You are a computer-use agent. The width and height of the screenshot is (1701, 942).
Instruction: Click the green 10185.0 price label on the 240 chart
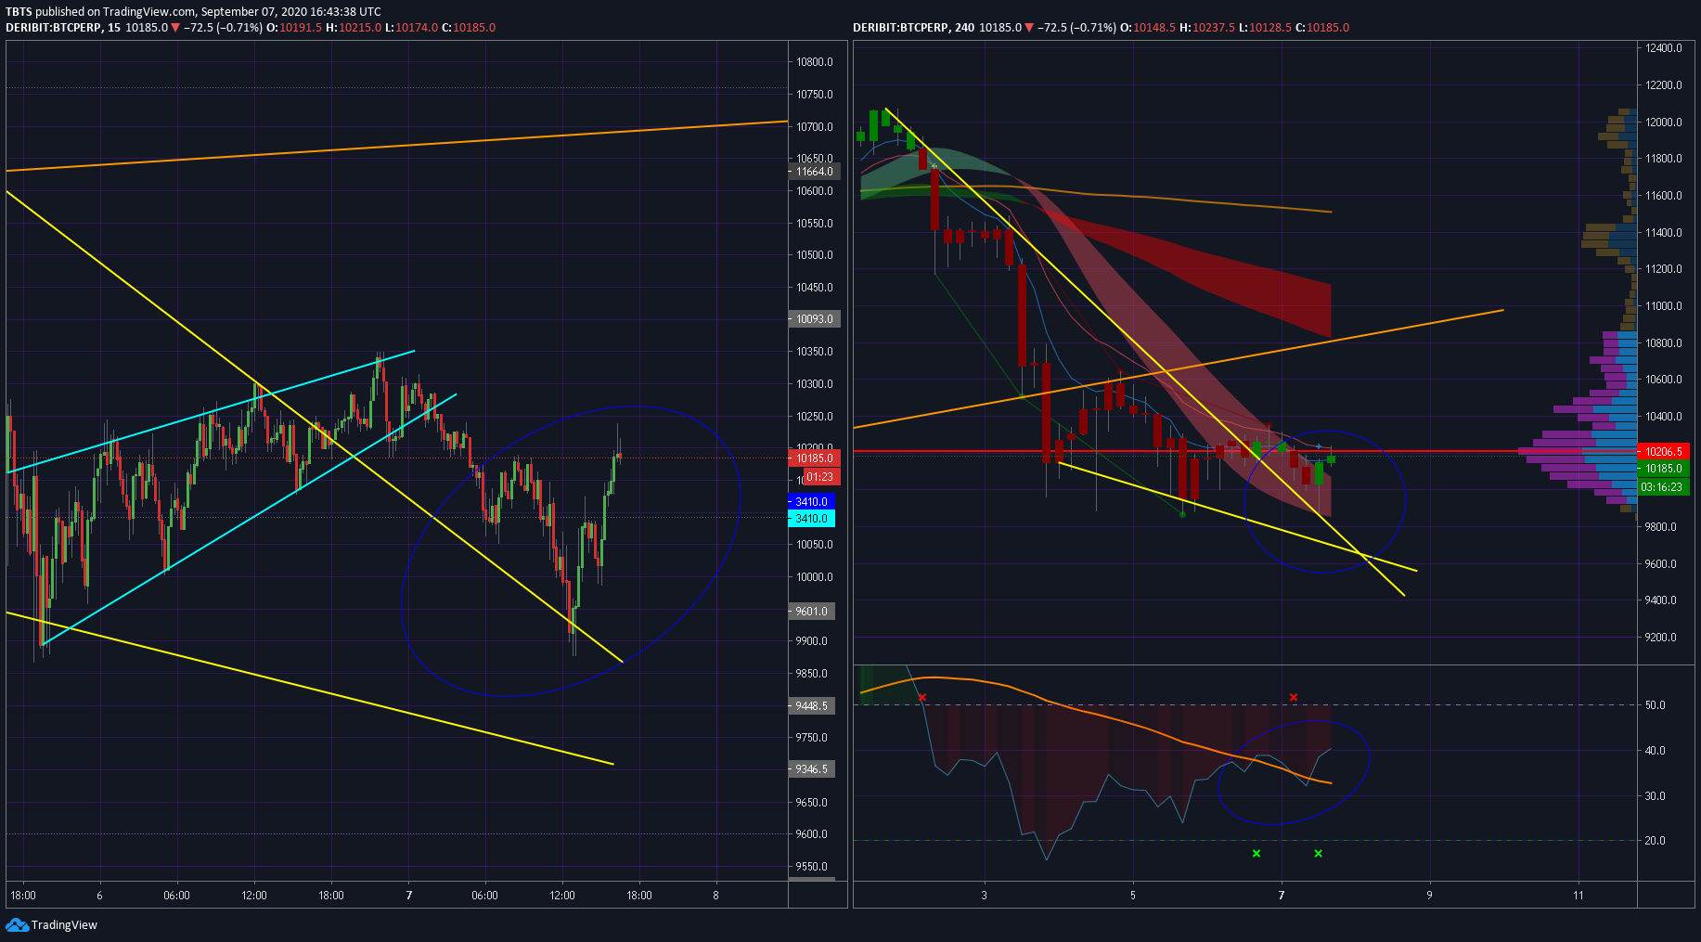point(1664,470)
